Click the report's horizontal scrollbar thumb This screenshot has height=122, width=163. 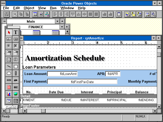(43, 111)
